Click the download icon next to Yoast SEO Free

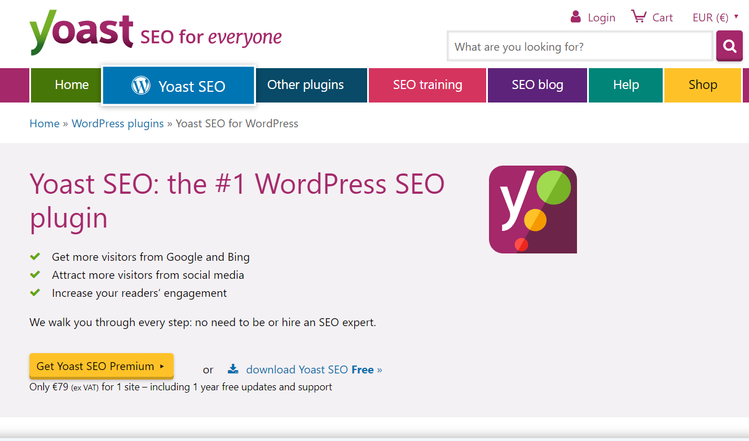click(x=233, y=368)
